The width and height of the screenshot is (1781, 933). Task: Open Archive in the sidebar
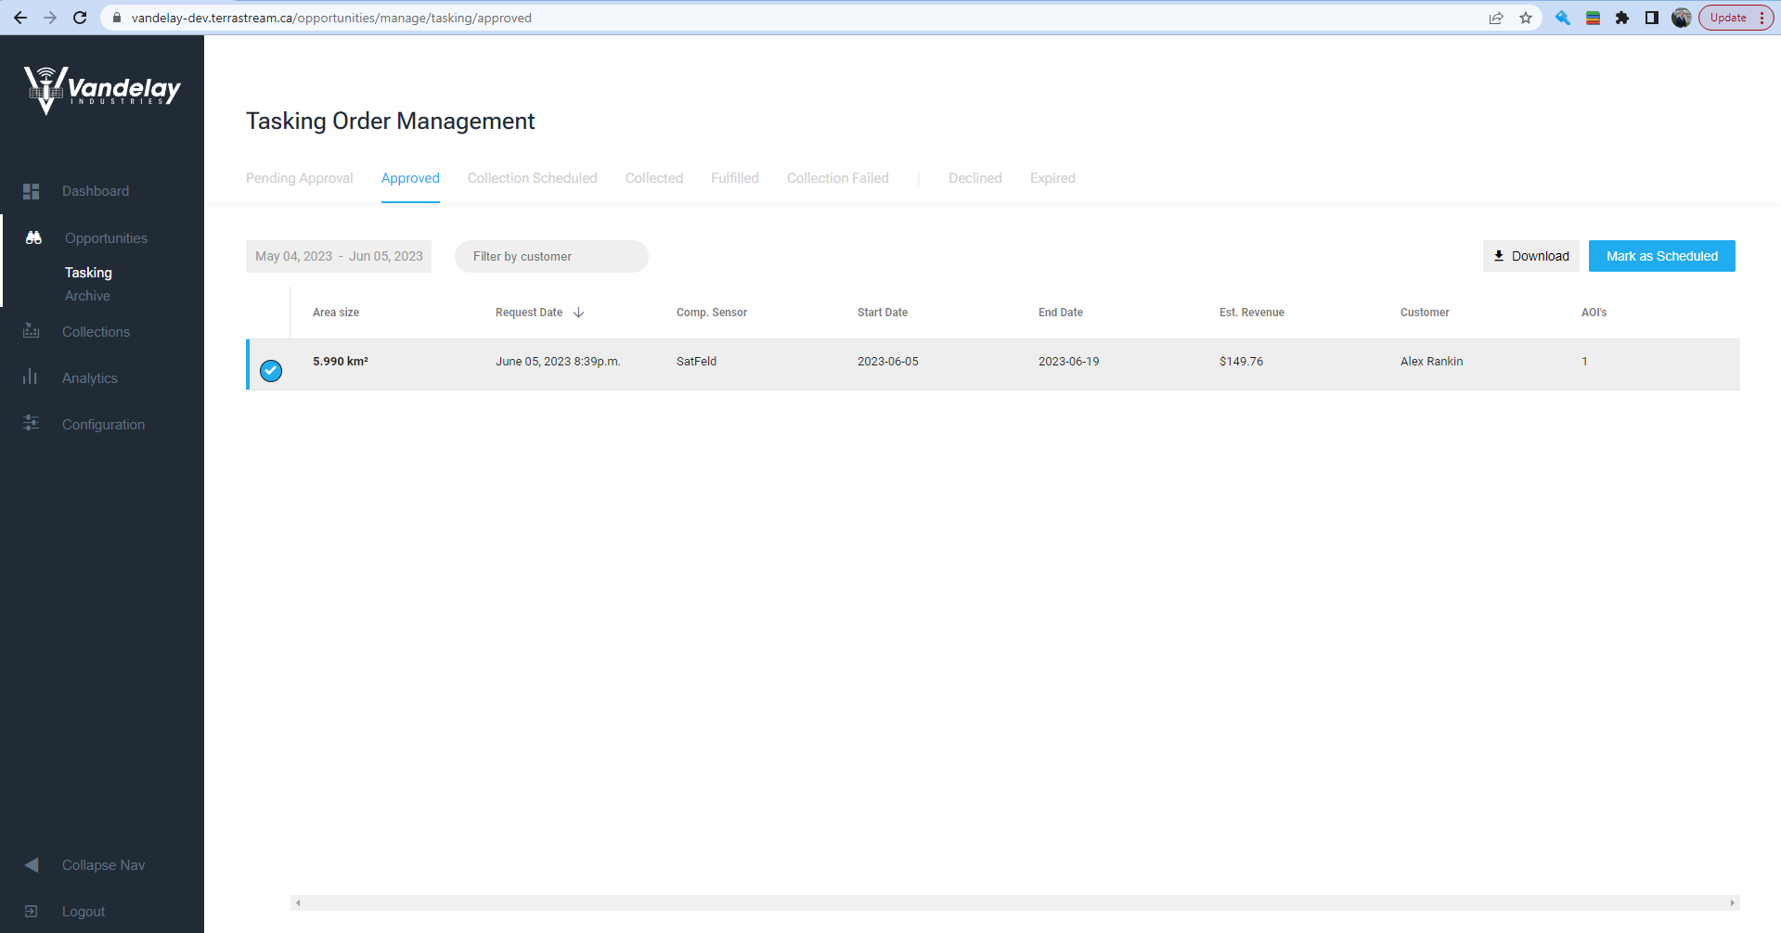point(87,296)
